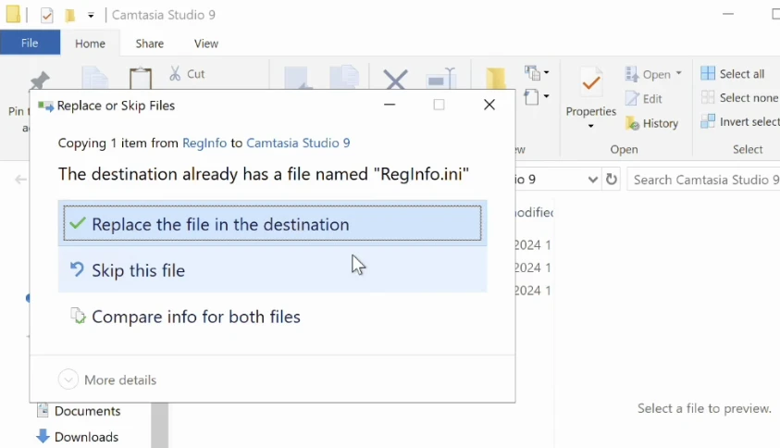Switch to the View ribbon tab
Viewport: 780px width, 448px height.
(x=206, y=44)
